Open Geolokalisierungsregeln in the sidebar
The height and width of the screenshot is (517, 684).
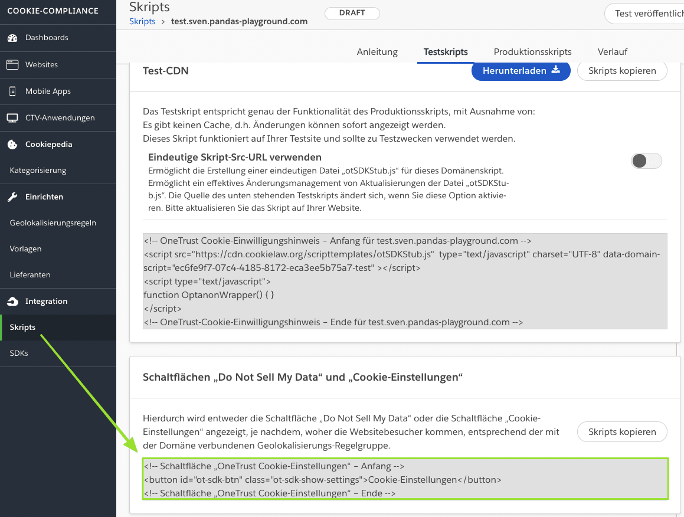click(x=53, y=223)
